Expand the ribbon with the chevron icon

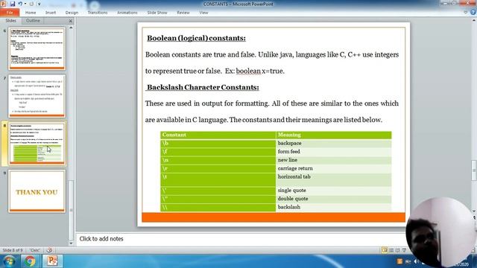(465, 13)
